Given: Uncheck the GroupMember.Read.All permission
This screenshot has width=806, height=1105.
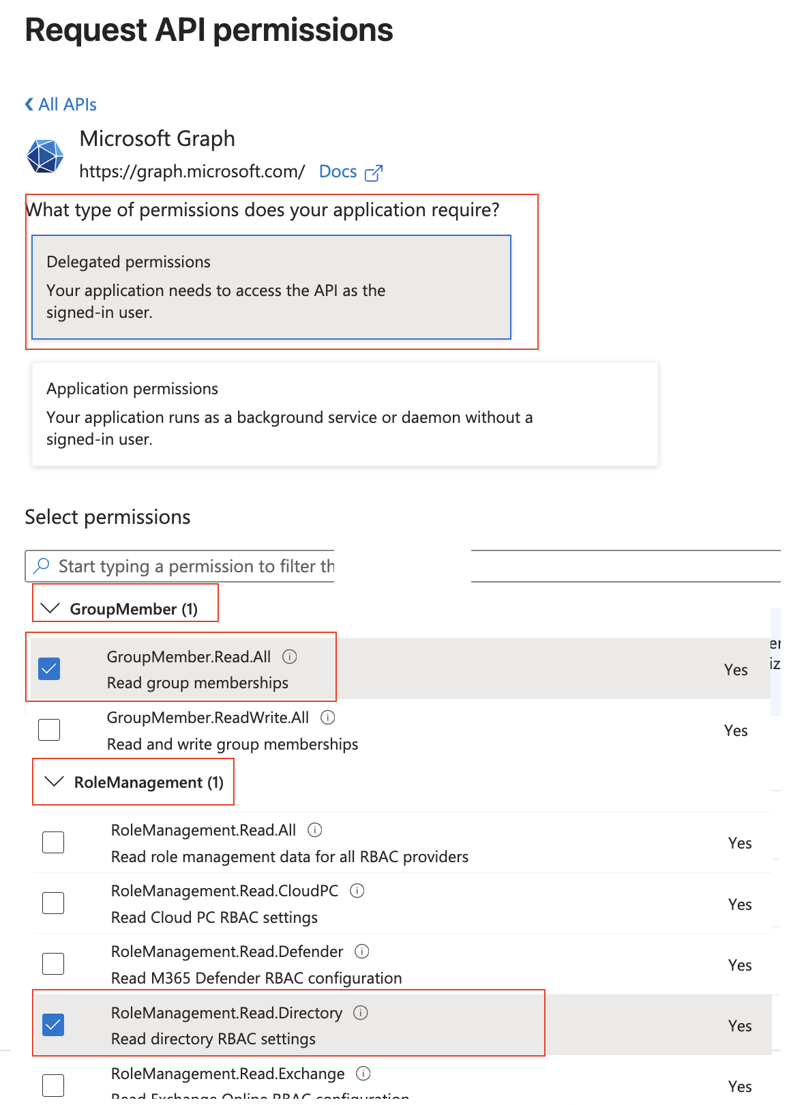Looking at the screenshot, I should pyautogui.click(x=49, y=669).
